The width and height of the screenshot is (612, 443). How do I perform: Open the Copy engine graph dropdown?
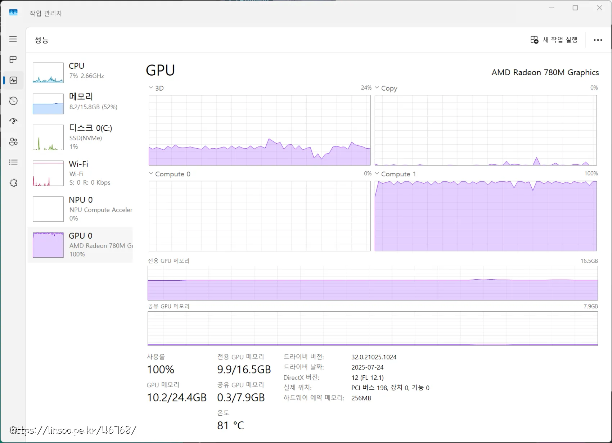(x=377, y=88)
